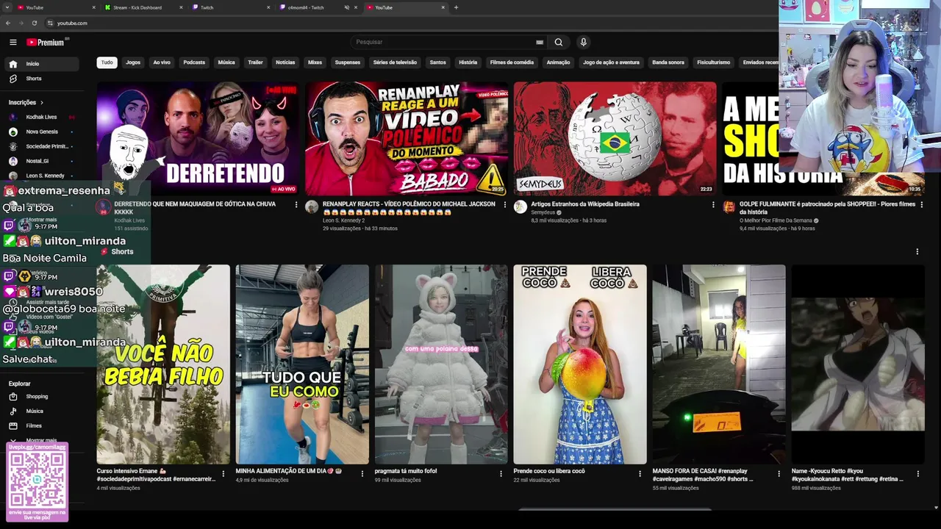Screen dimensions: 941x529
Task: Click the browser back arrow
Action: tap(10, 23)
